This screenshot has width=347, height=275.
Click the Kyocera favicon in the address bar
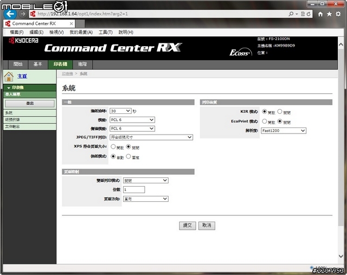pyautogui.click(x=33, y=14)
